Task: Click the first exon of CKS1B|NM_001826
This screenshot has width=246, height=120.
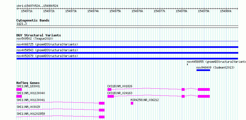Action: [109, 89]
